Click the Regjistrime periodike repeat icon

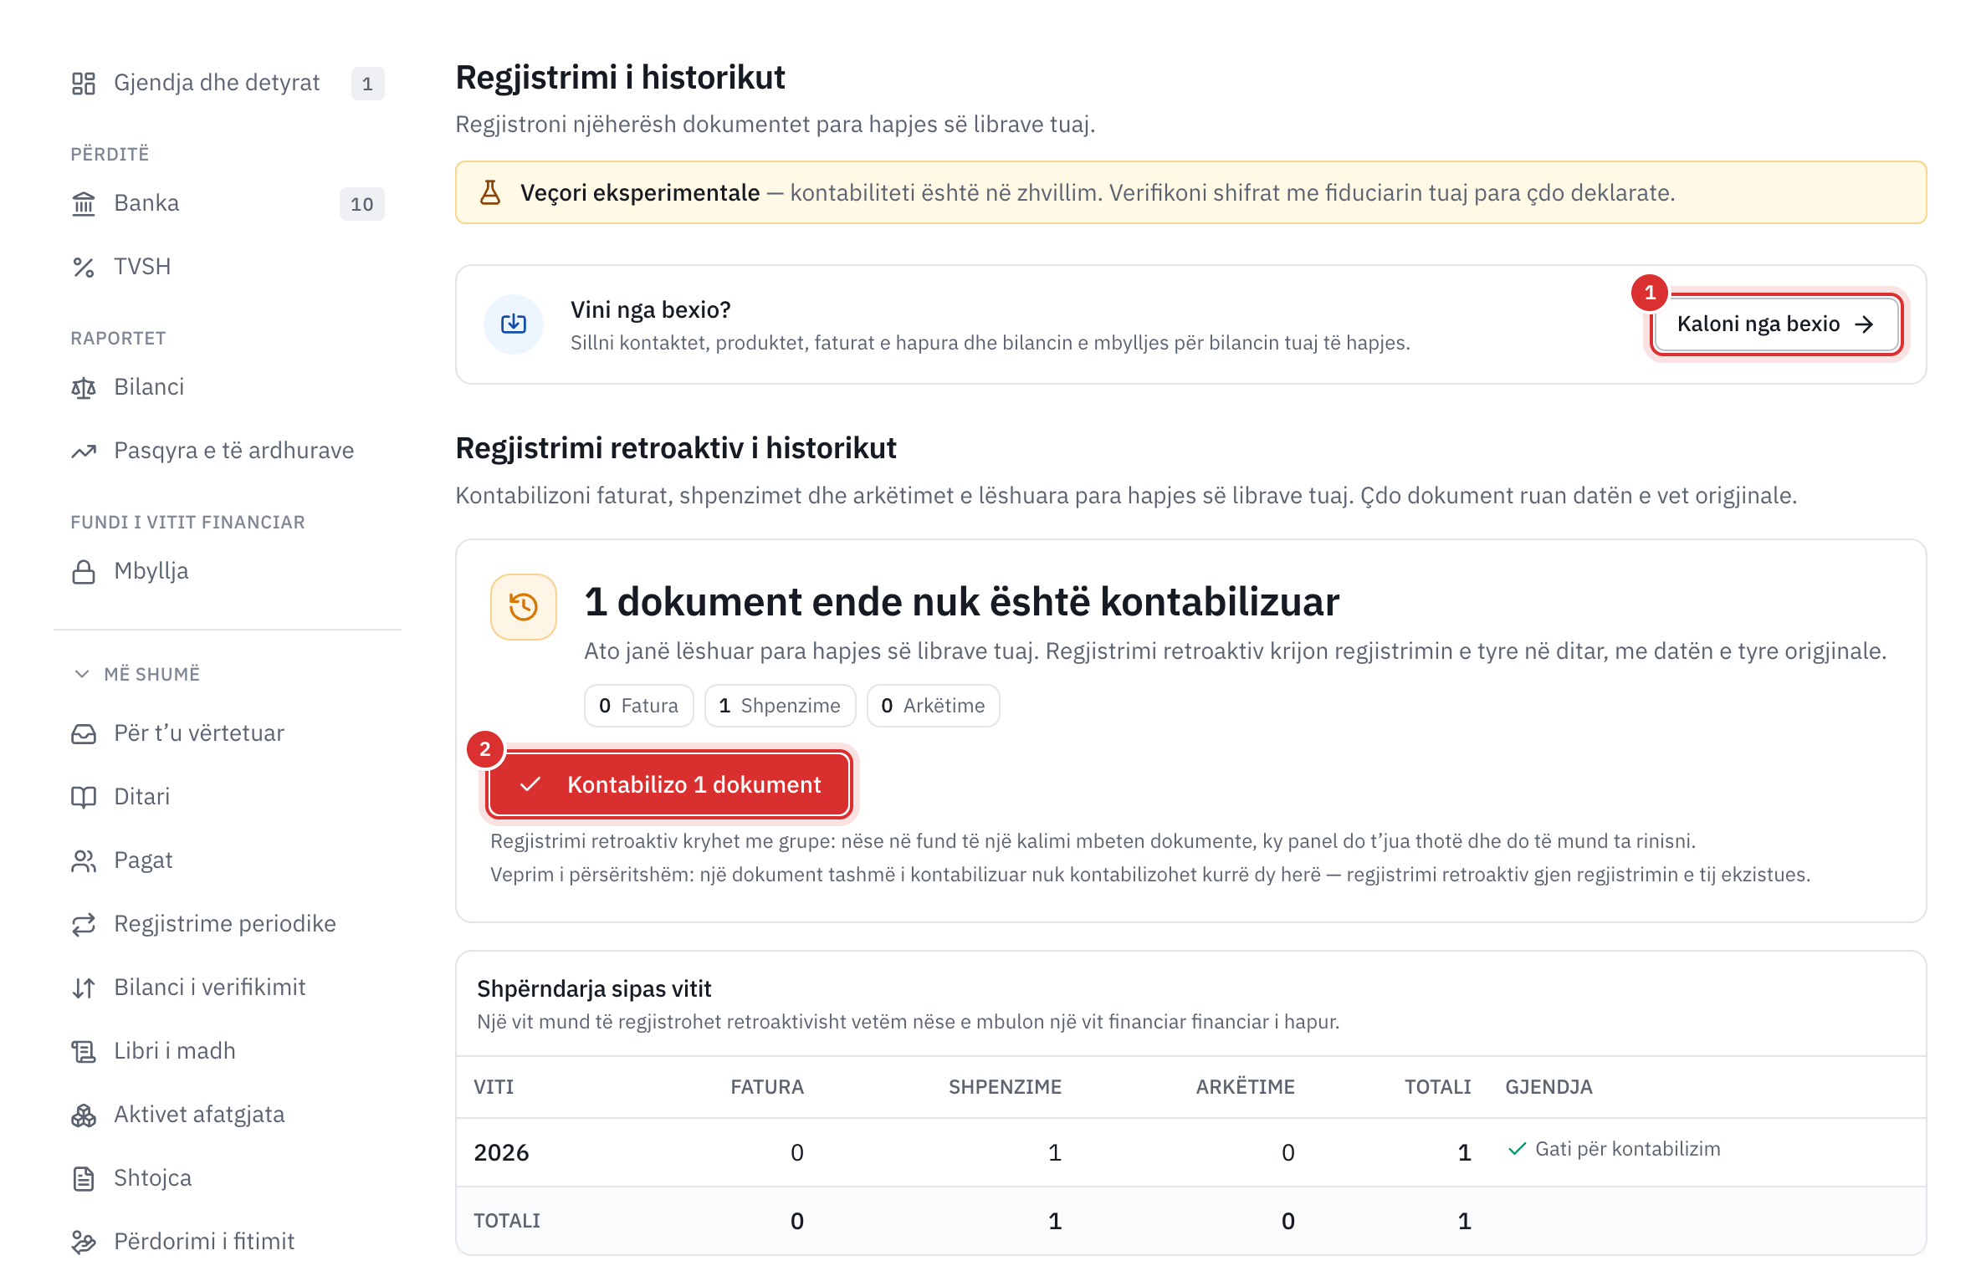pos(84,924)
